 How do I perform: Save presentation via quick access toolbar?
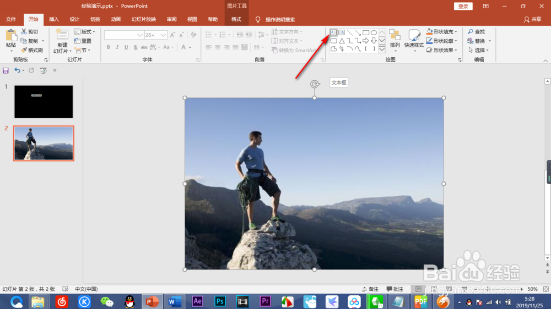coord(6,70)
